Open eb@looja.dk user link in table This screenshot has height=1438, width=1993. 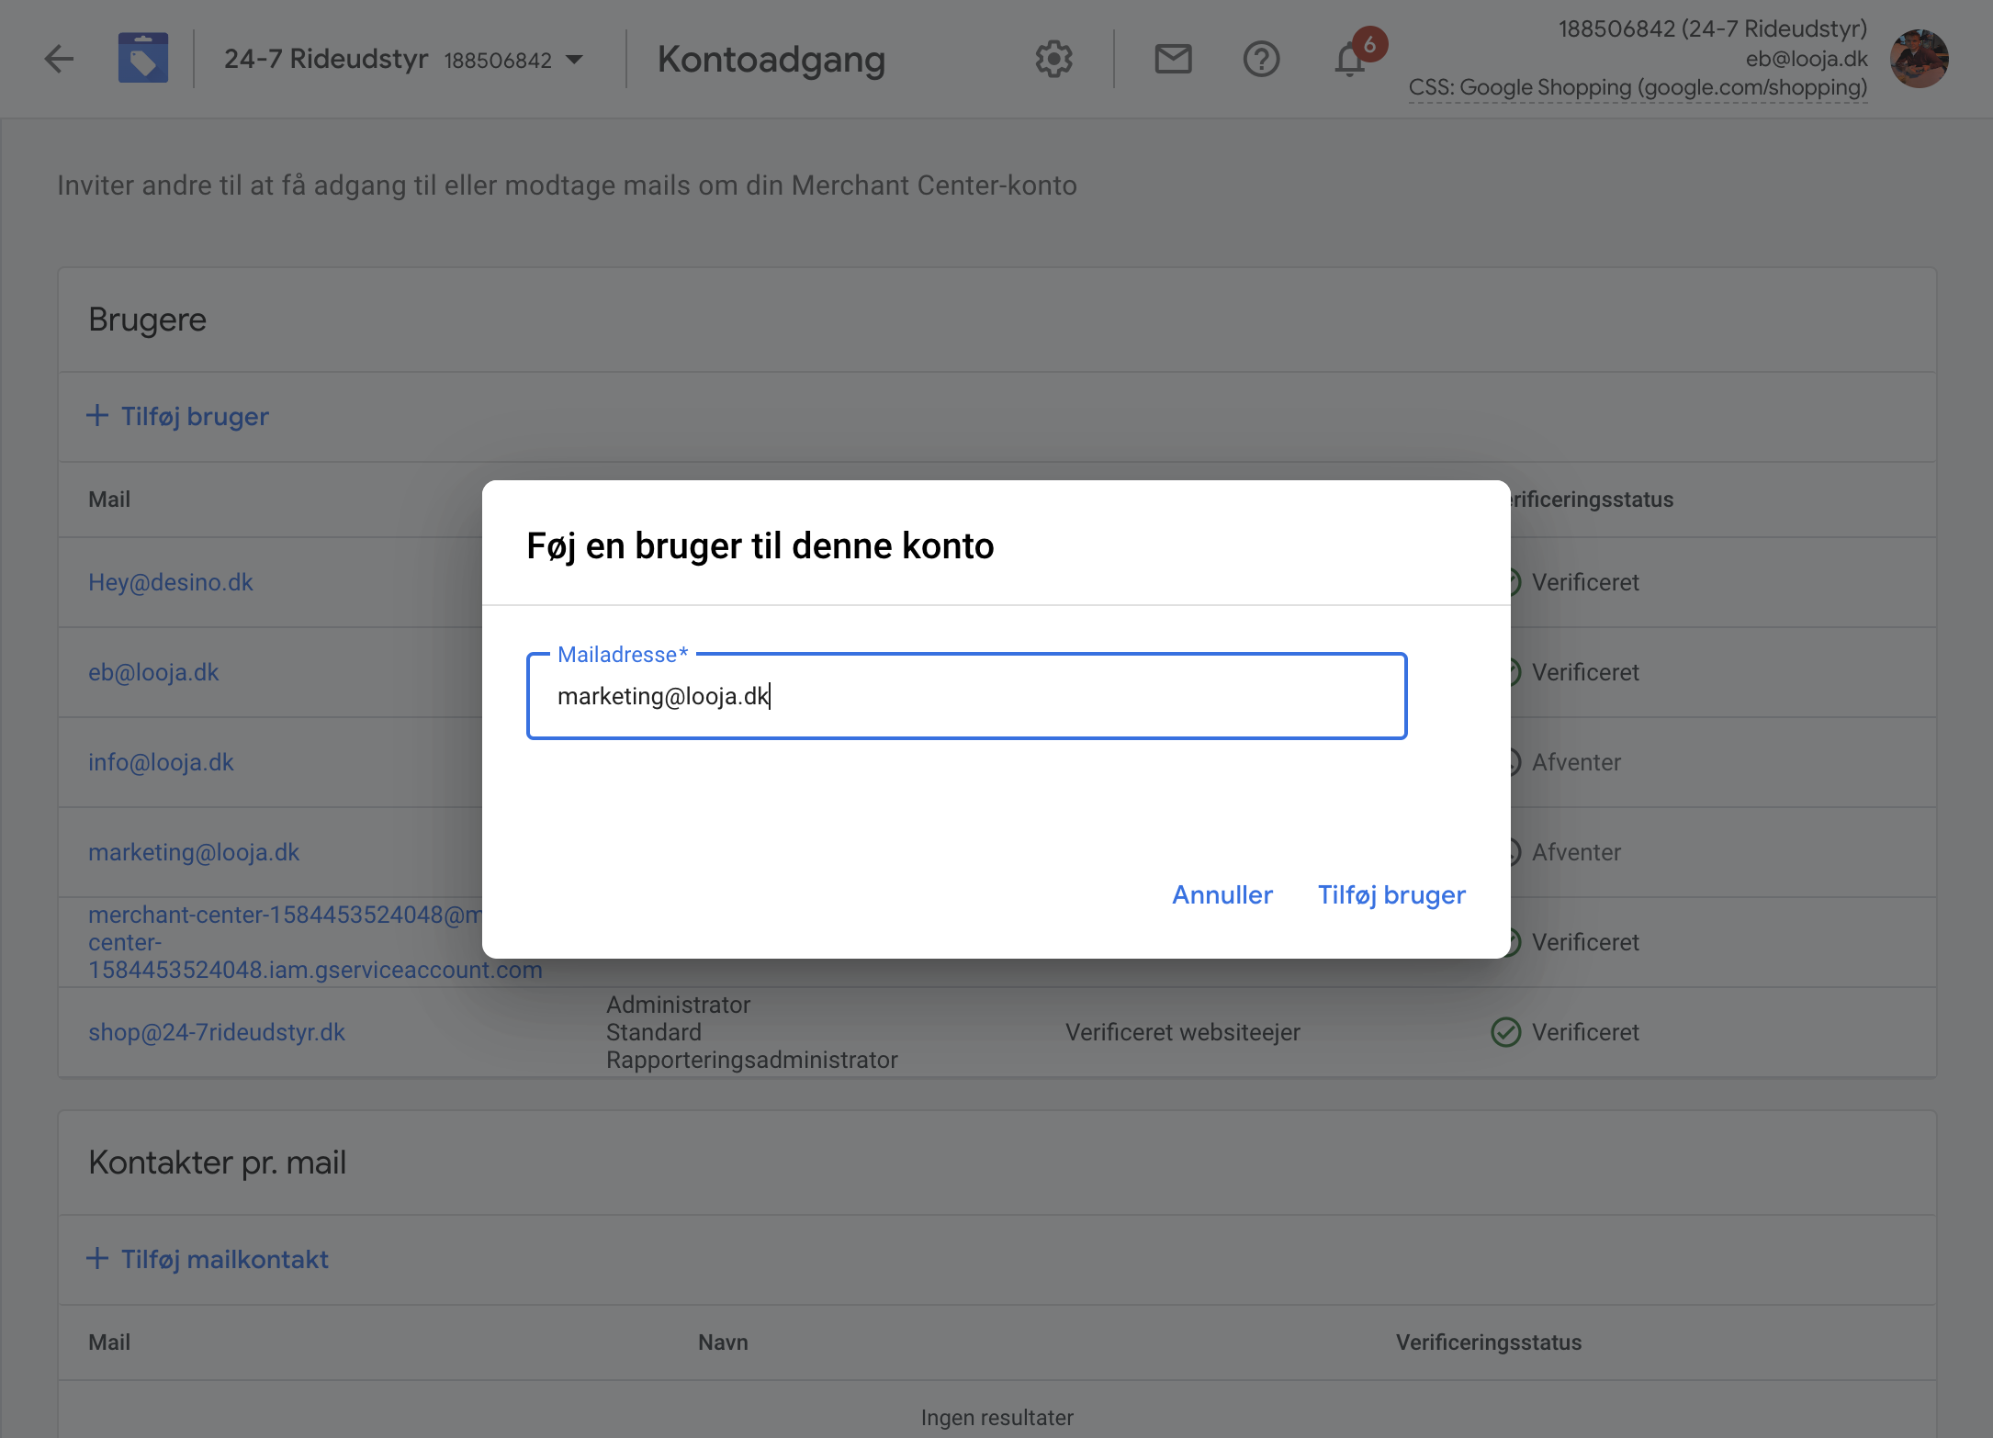click(153, 672)
